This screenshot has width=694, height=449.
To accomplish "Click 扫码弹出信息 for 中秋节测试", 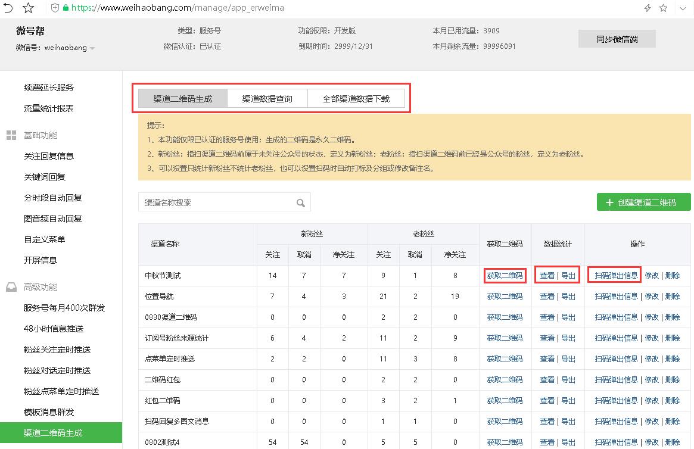I will point(615,276).
